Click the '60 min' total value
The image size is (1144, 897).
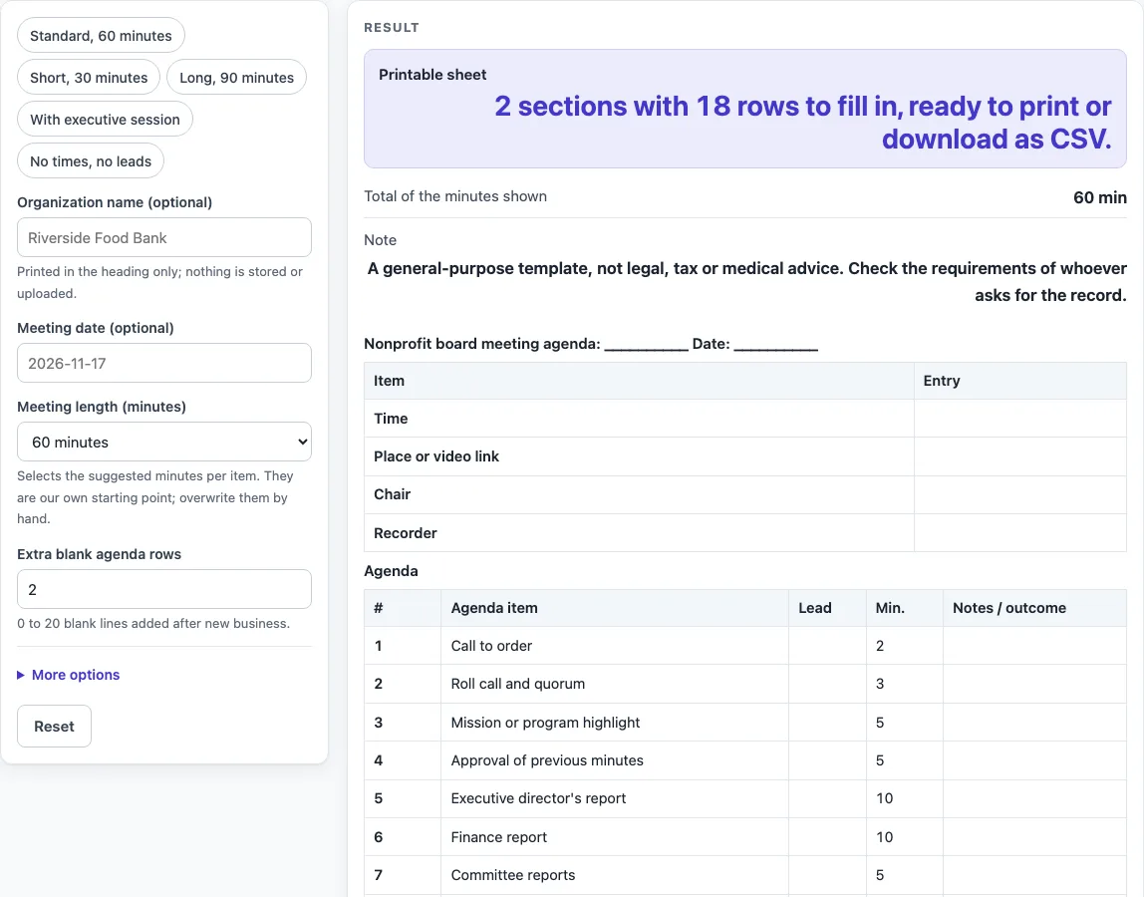1099,197
